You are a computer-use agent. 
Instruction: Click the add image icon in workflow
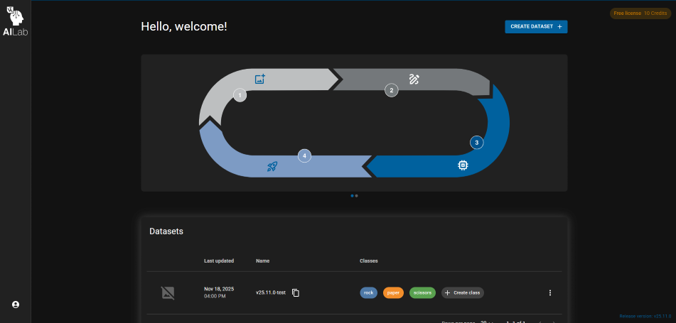[260, 80]
